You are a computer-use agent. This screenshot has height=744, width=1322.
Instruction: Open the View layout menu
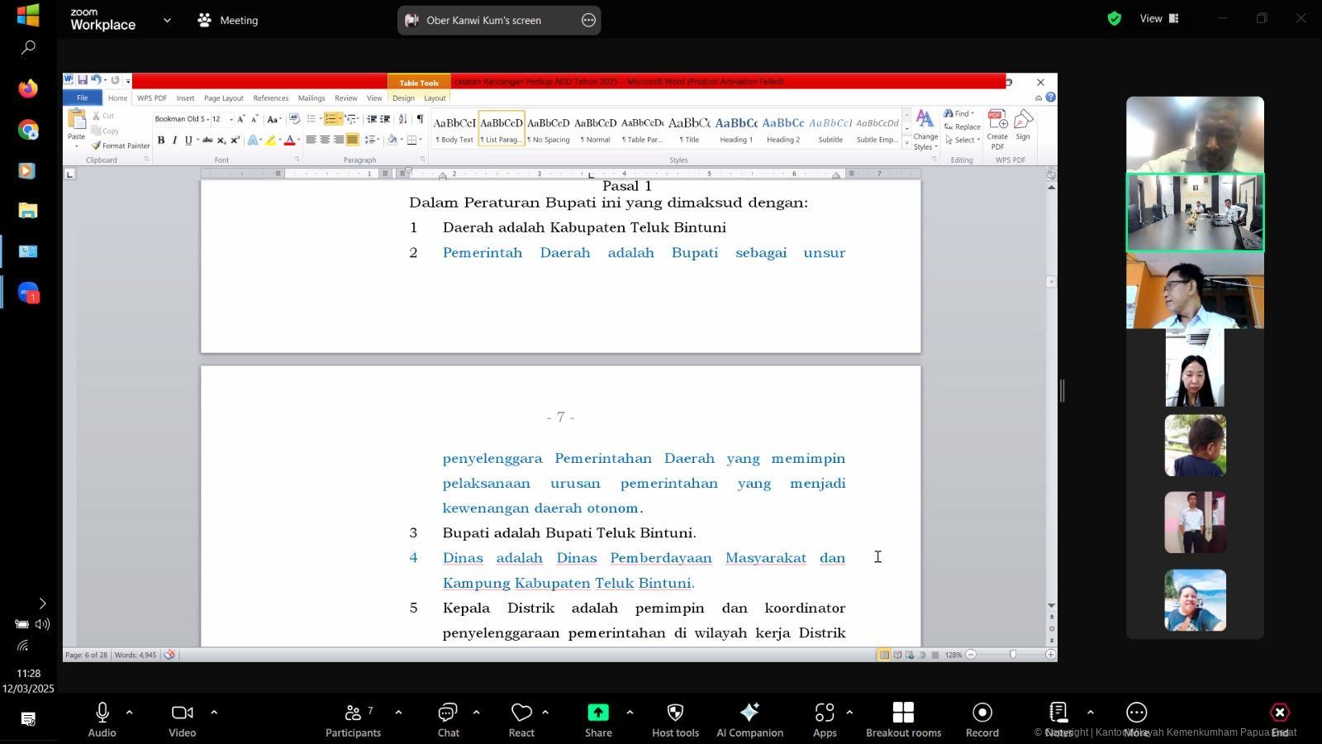click(1158, 18)
